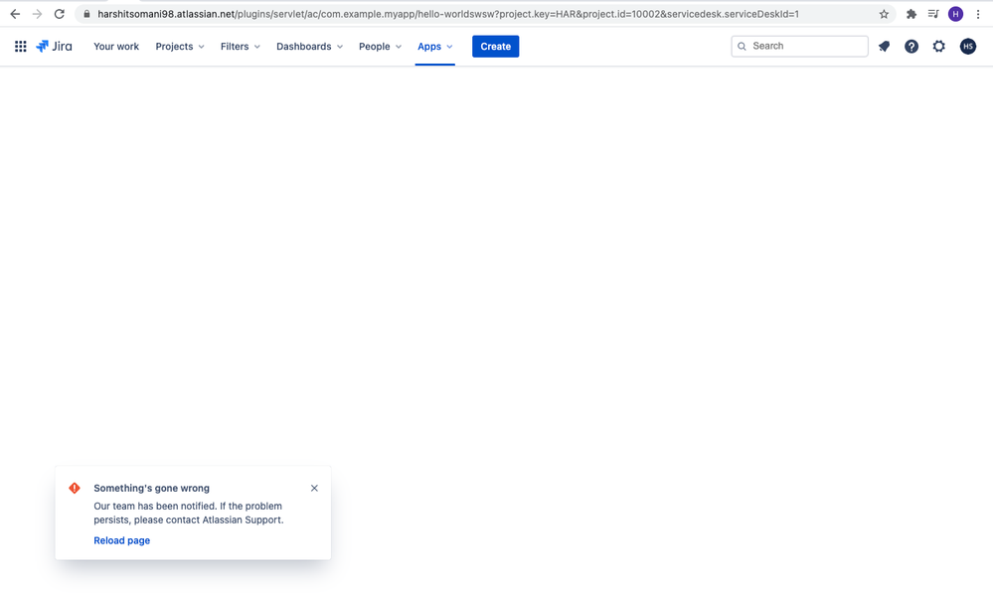Bookmark this page with the star icon
This screenshot has width=993, height=593.
pyautogui.click(x=884, y=14)
